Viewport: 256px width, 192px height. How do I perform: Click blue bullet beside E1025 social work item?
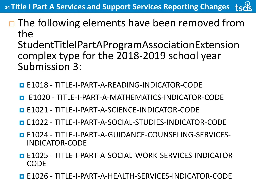[x=22, y=156]
